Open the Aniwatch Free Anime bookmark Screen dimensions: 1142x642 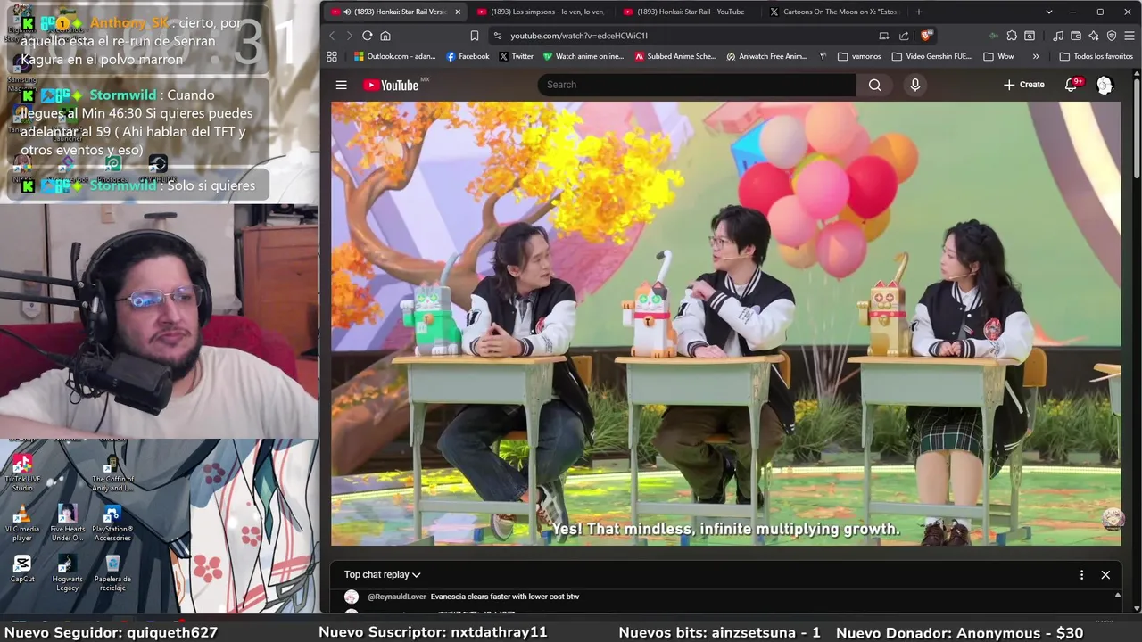[x=767, y=56]
